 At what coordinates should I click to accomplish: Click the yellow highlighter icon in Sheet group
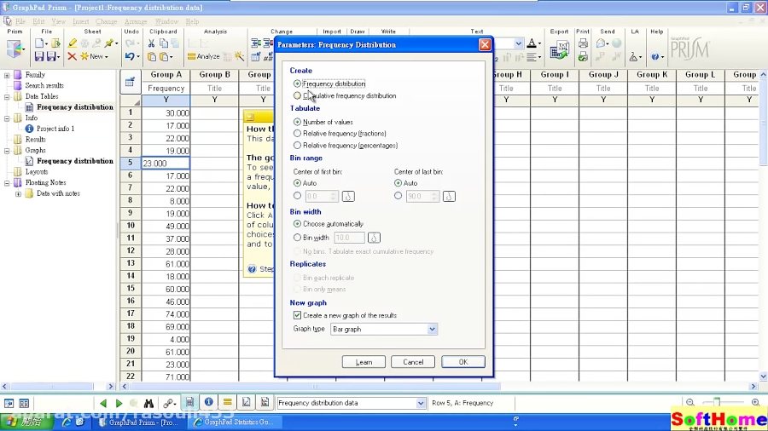click(73, 43)
